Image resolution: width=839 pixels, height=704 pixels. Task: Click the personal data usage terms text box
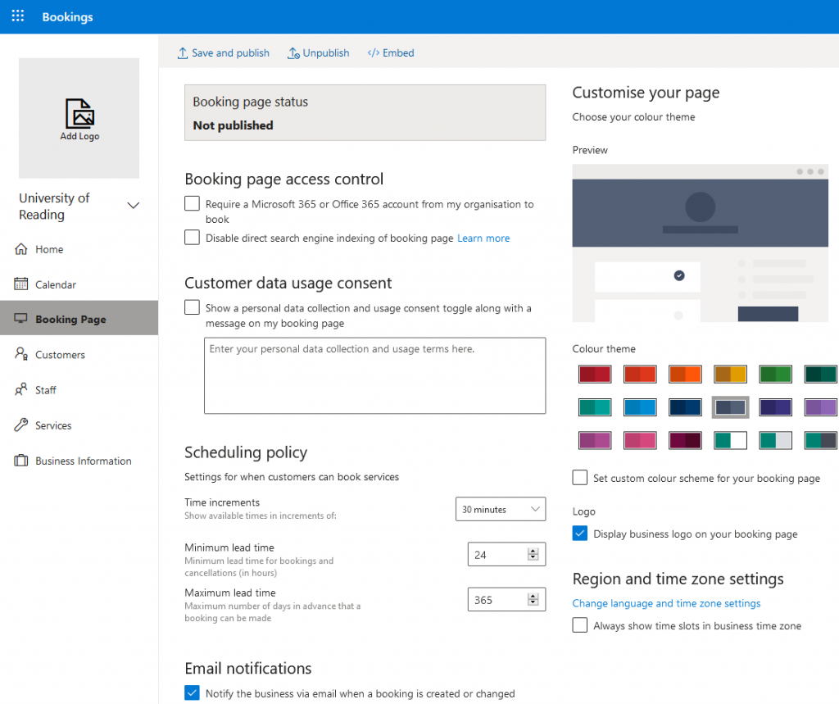click(x=374, y=375)
